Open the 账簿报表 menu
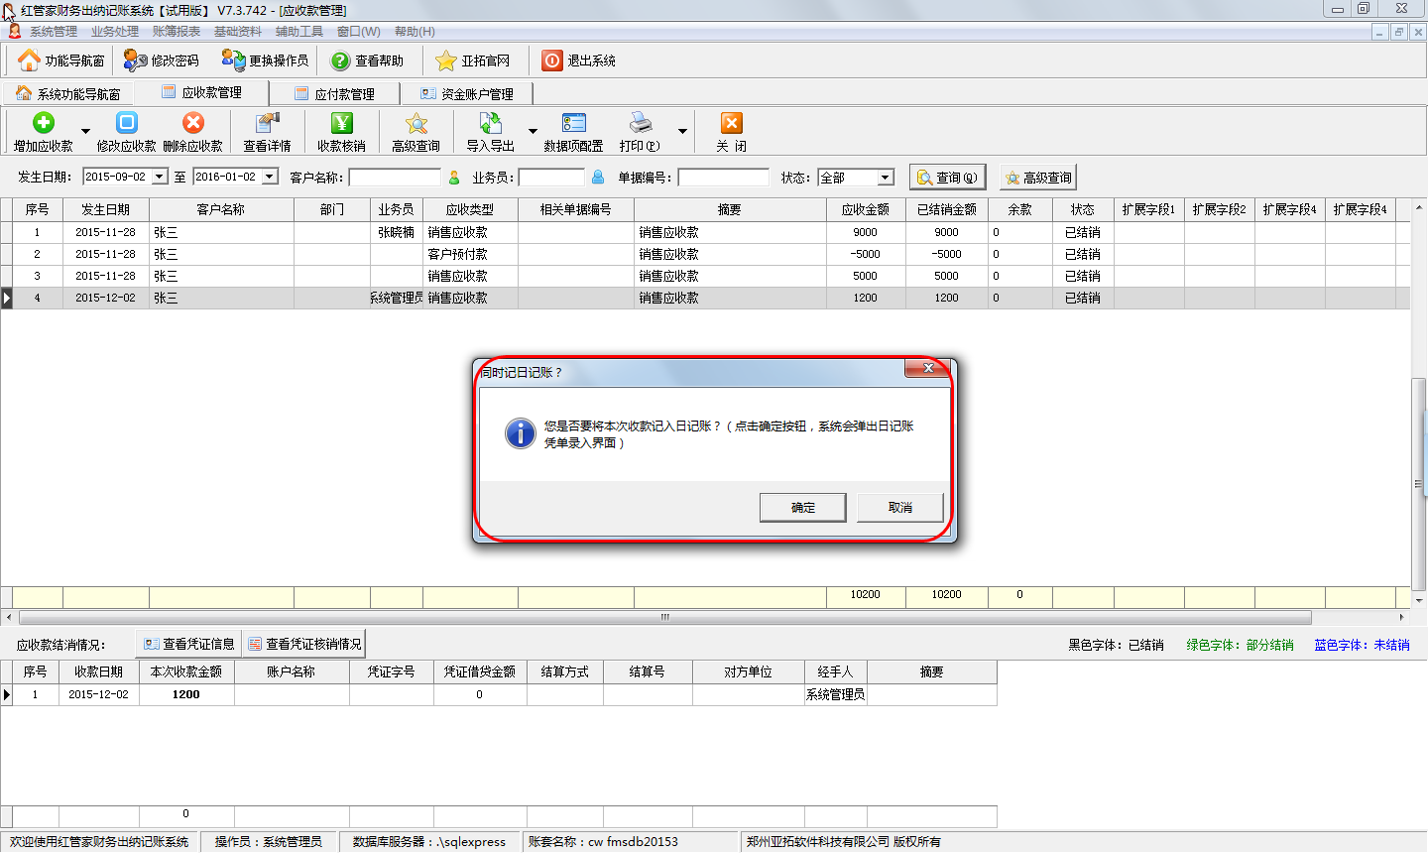 tap(176, 32)
